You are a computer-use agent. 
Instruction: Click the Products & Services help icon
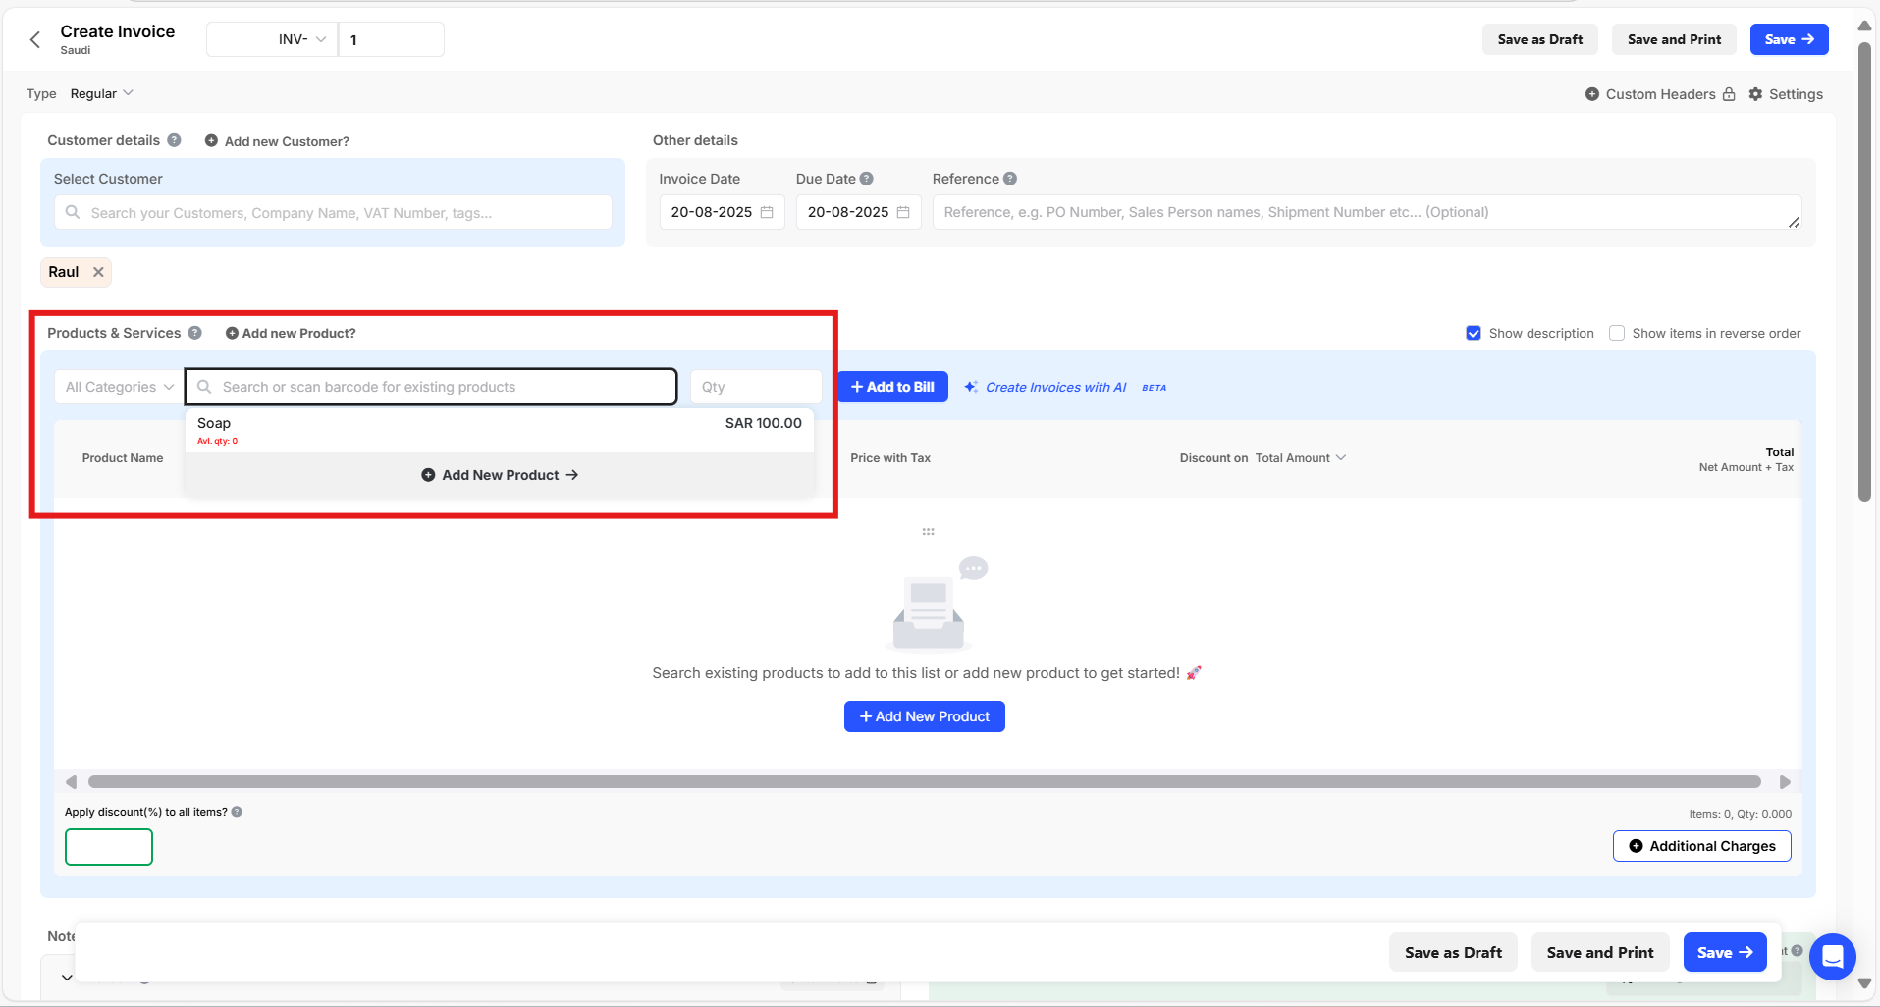(195, 333)
